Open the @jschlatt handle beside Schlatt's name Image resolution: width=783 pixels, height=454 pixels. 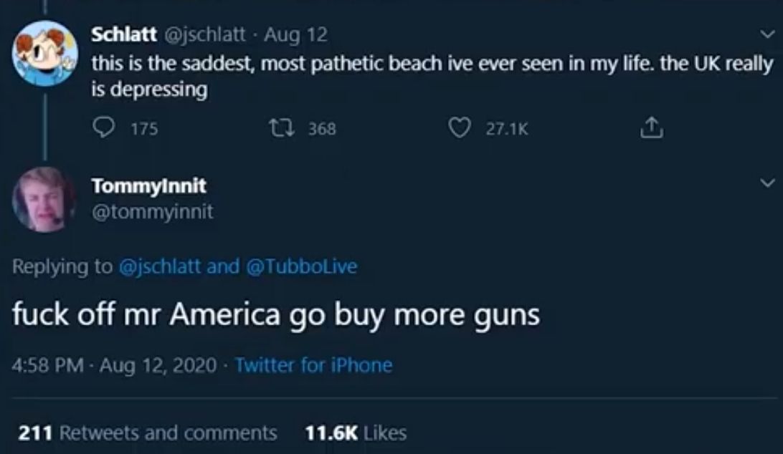pos(206,34)
